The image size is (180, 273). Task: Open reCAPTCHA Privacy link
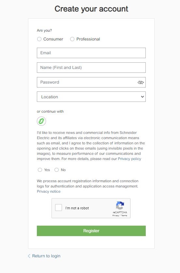116,216
